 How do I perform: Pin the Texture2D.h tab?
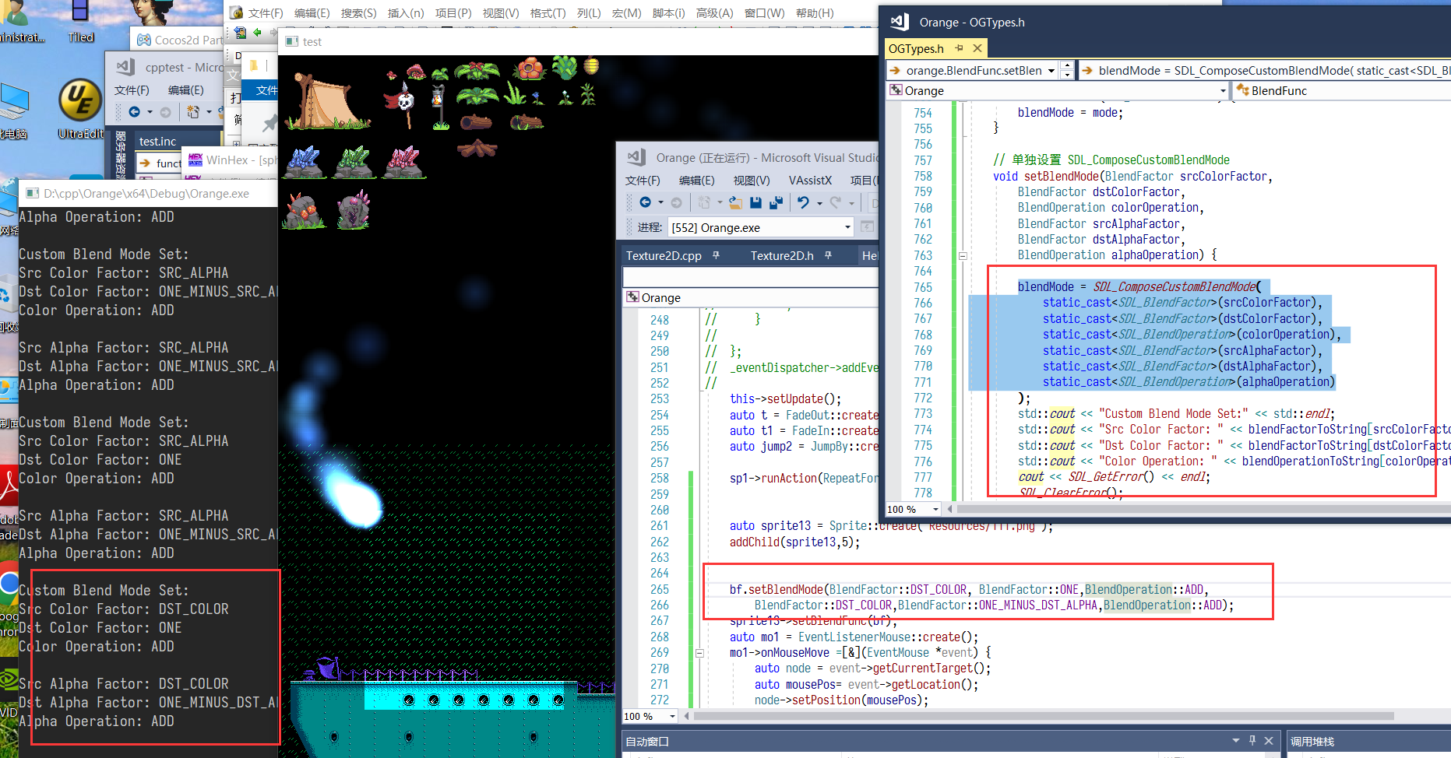828,255
